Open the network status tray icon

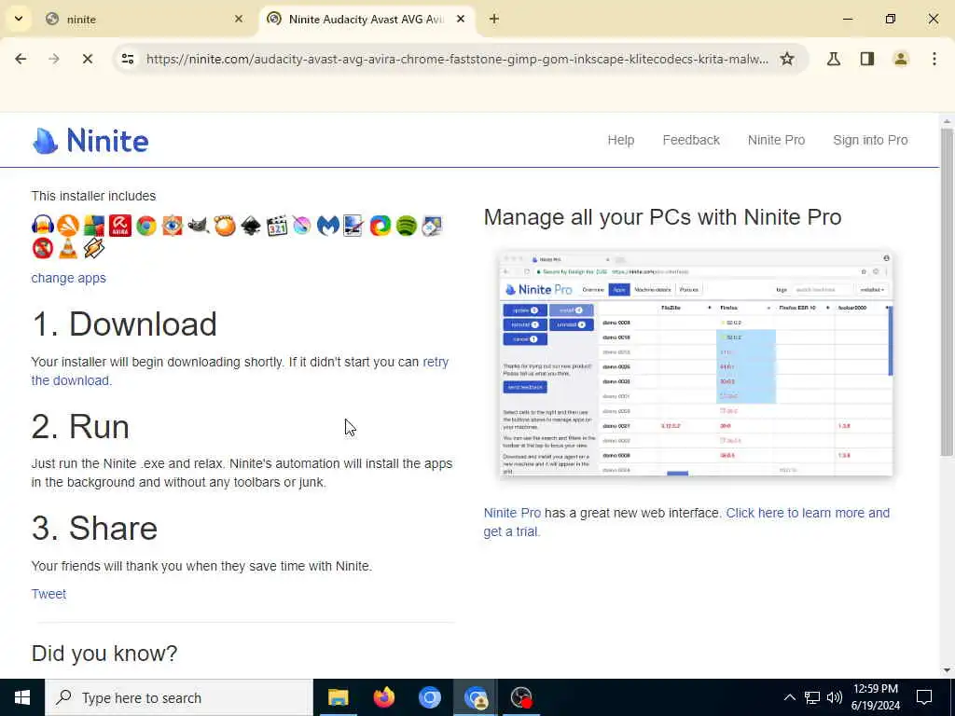(812, 697)
